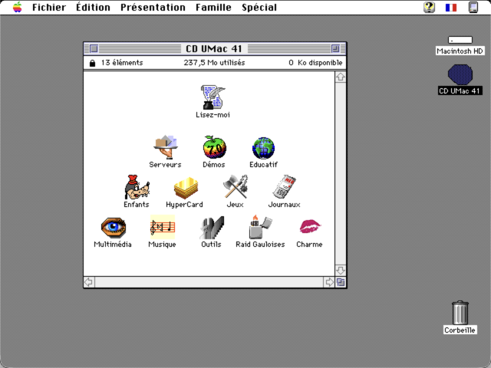Open the Présentation menu

(x=153, y=7)
